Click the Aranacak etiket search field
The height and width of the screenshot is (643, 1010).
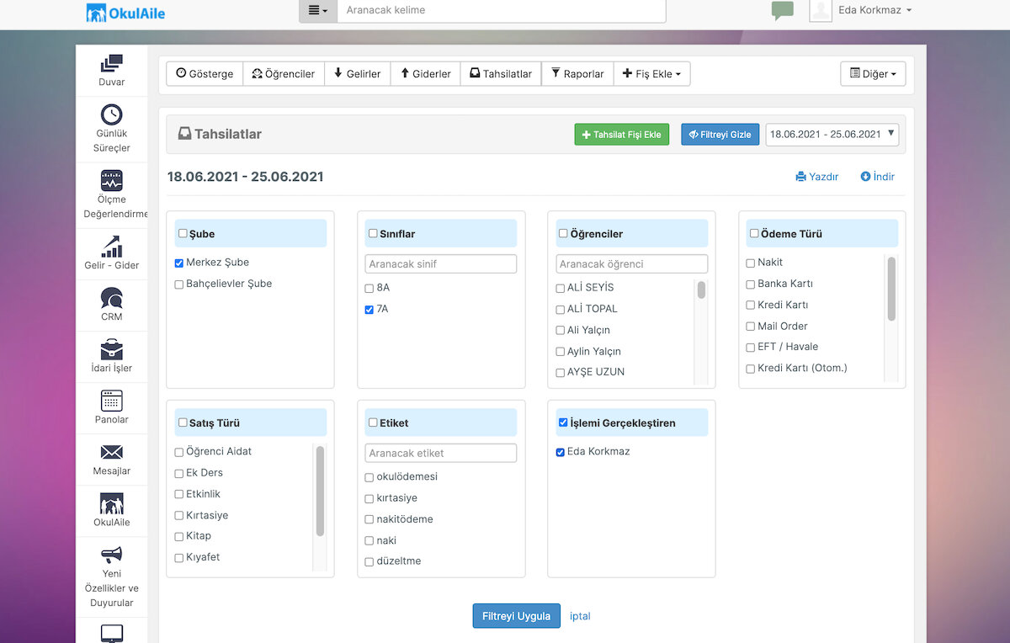pyautogui.click(x=441, y=453)
